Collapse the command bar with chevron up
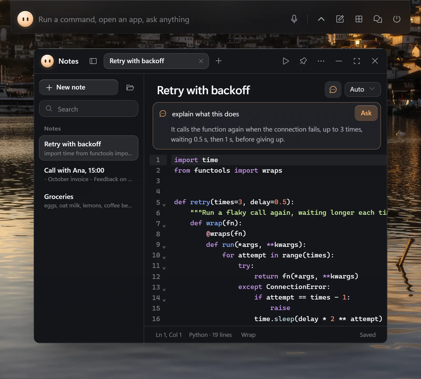The width and height of the screenshot is (421, 379). [x=321, y=19]
